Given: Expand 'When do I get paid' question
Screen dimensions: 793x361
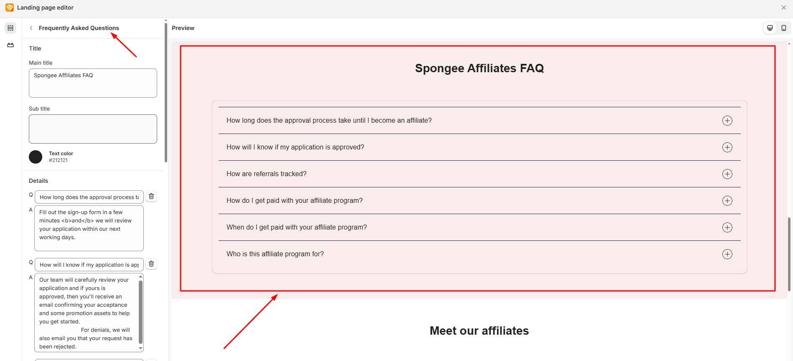Looking at the screenshot, I should tap(727, 227).
